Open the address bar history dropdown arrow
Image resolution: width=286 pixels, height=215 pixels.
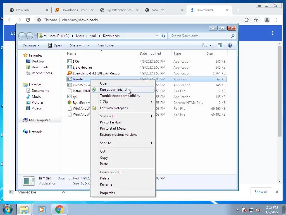pyautogui.click(x=157, y=36)
